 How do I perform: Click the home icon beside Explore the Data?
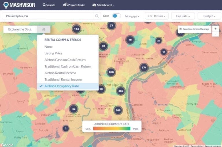(x=44, y=29)
